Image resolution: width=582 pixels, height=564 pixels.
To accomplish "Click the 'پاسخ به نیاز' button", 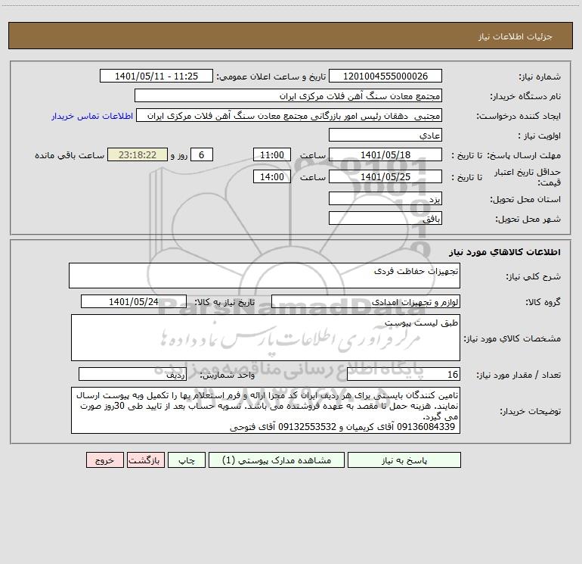I will coord(404,460).
